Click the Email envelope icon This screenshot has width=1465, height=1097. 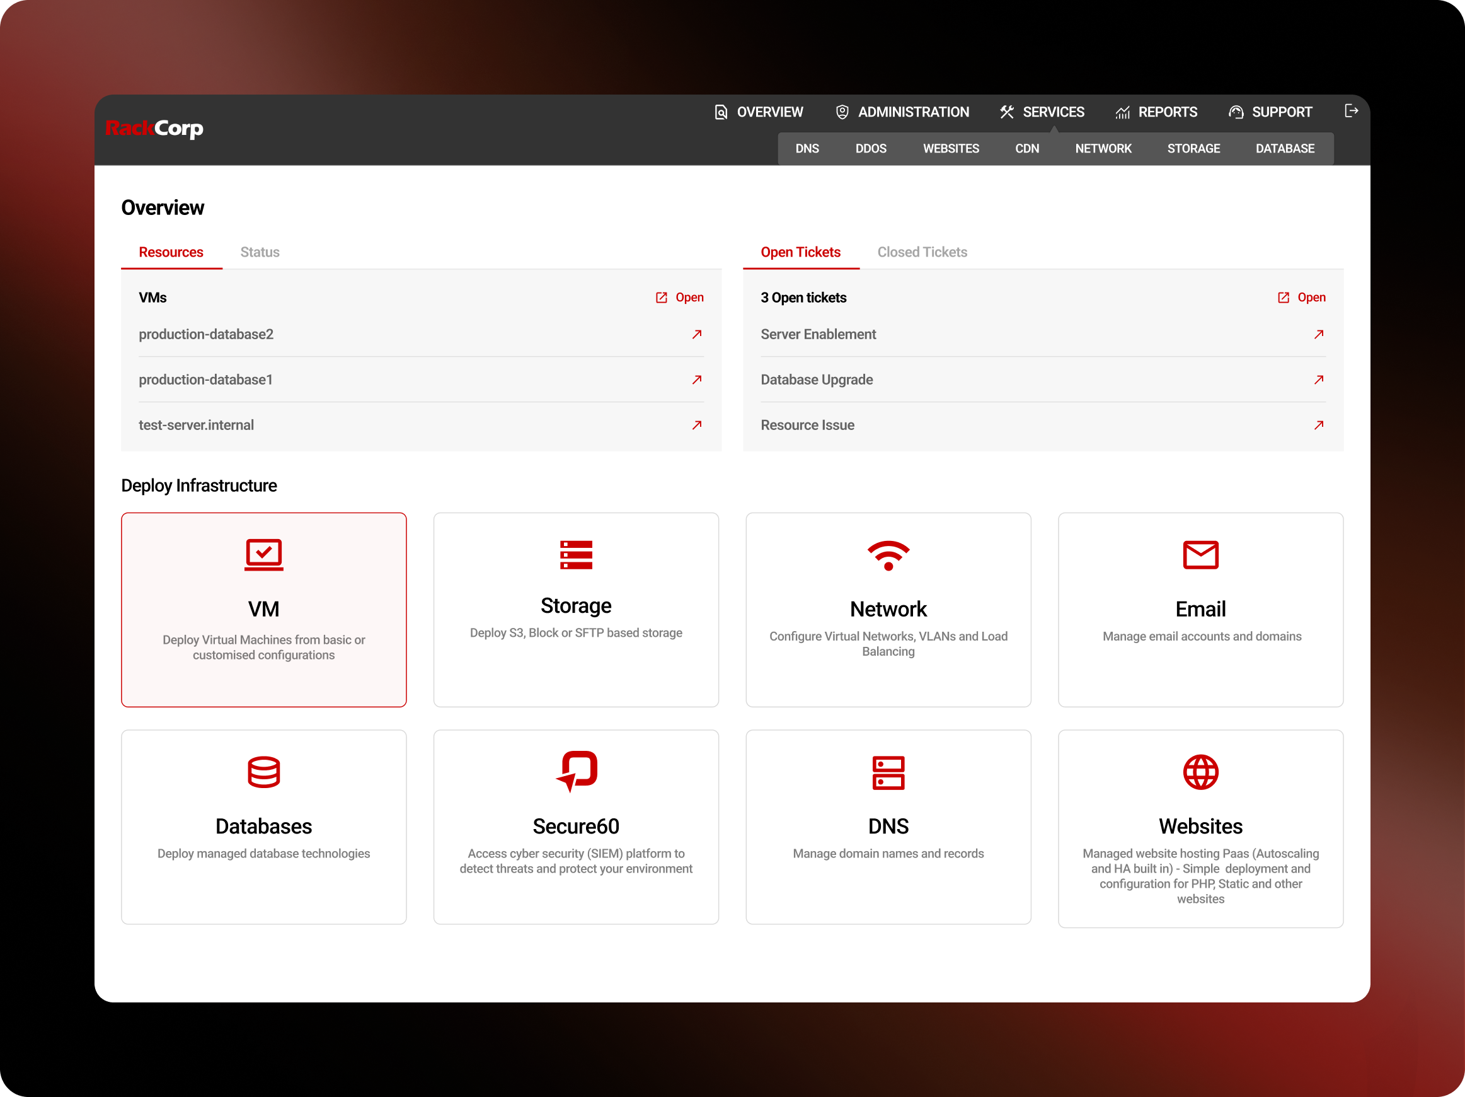[x=1200, y=555]
